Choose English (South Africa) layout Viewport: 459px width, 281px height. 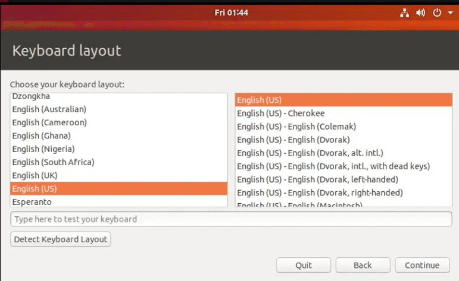coord(119,162)
